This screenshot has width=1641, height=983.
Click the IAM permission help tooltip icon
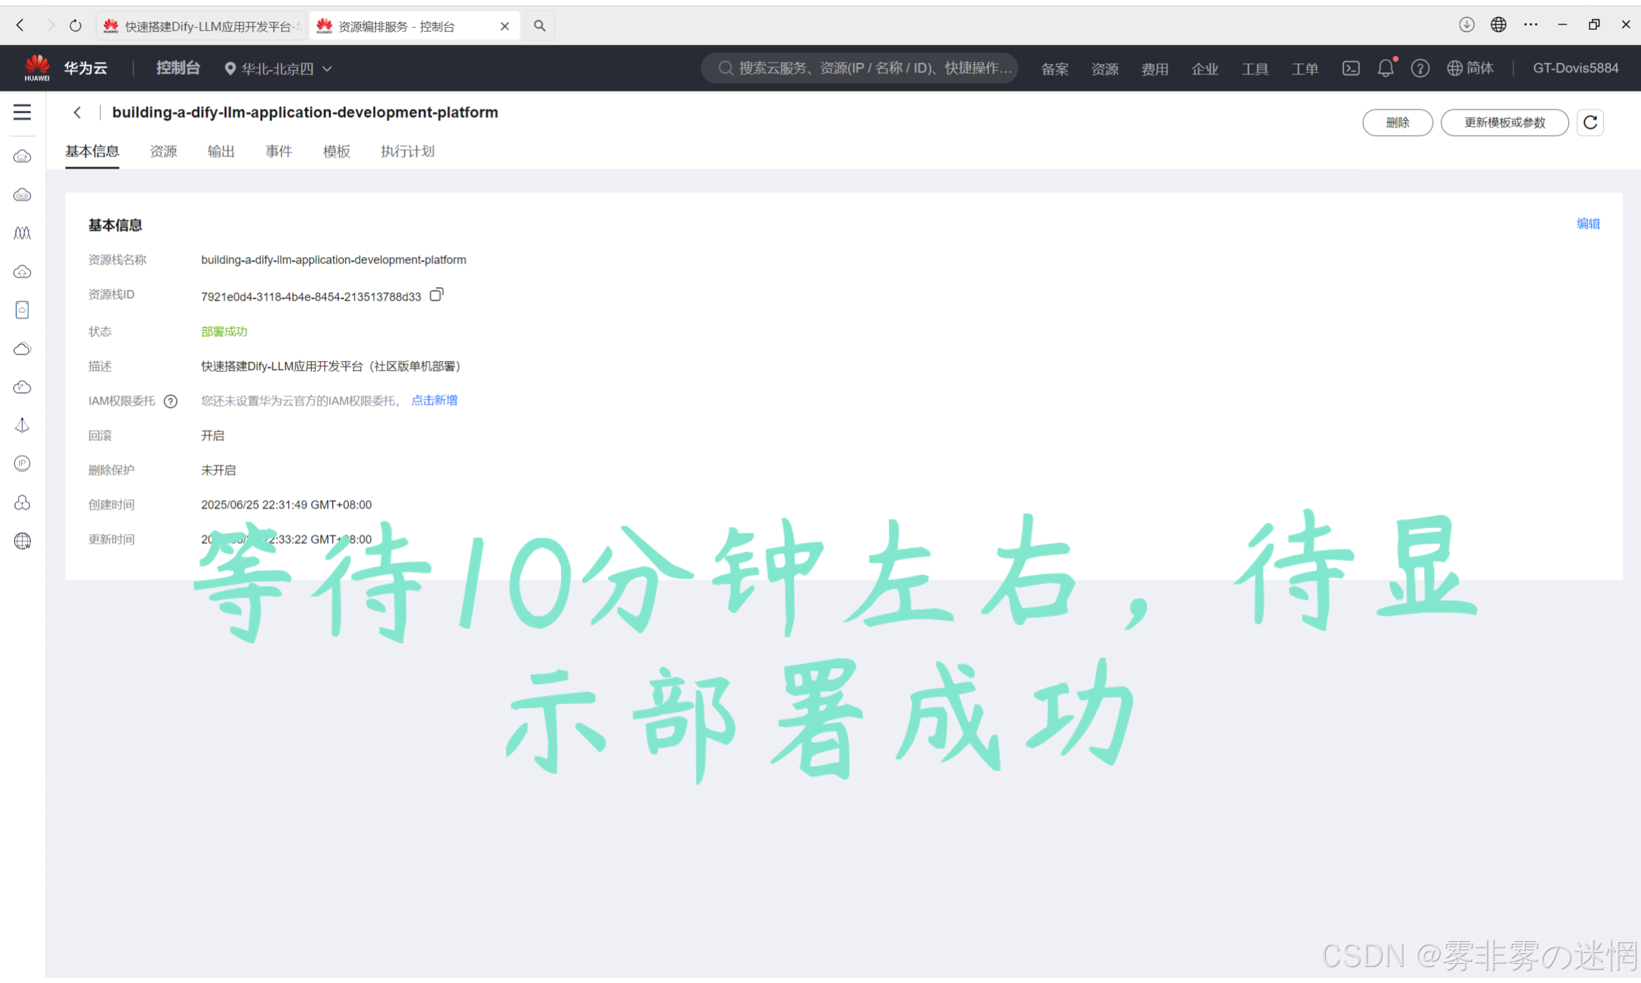(x=170, y=402)
